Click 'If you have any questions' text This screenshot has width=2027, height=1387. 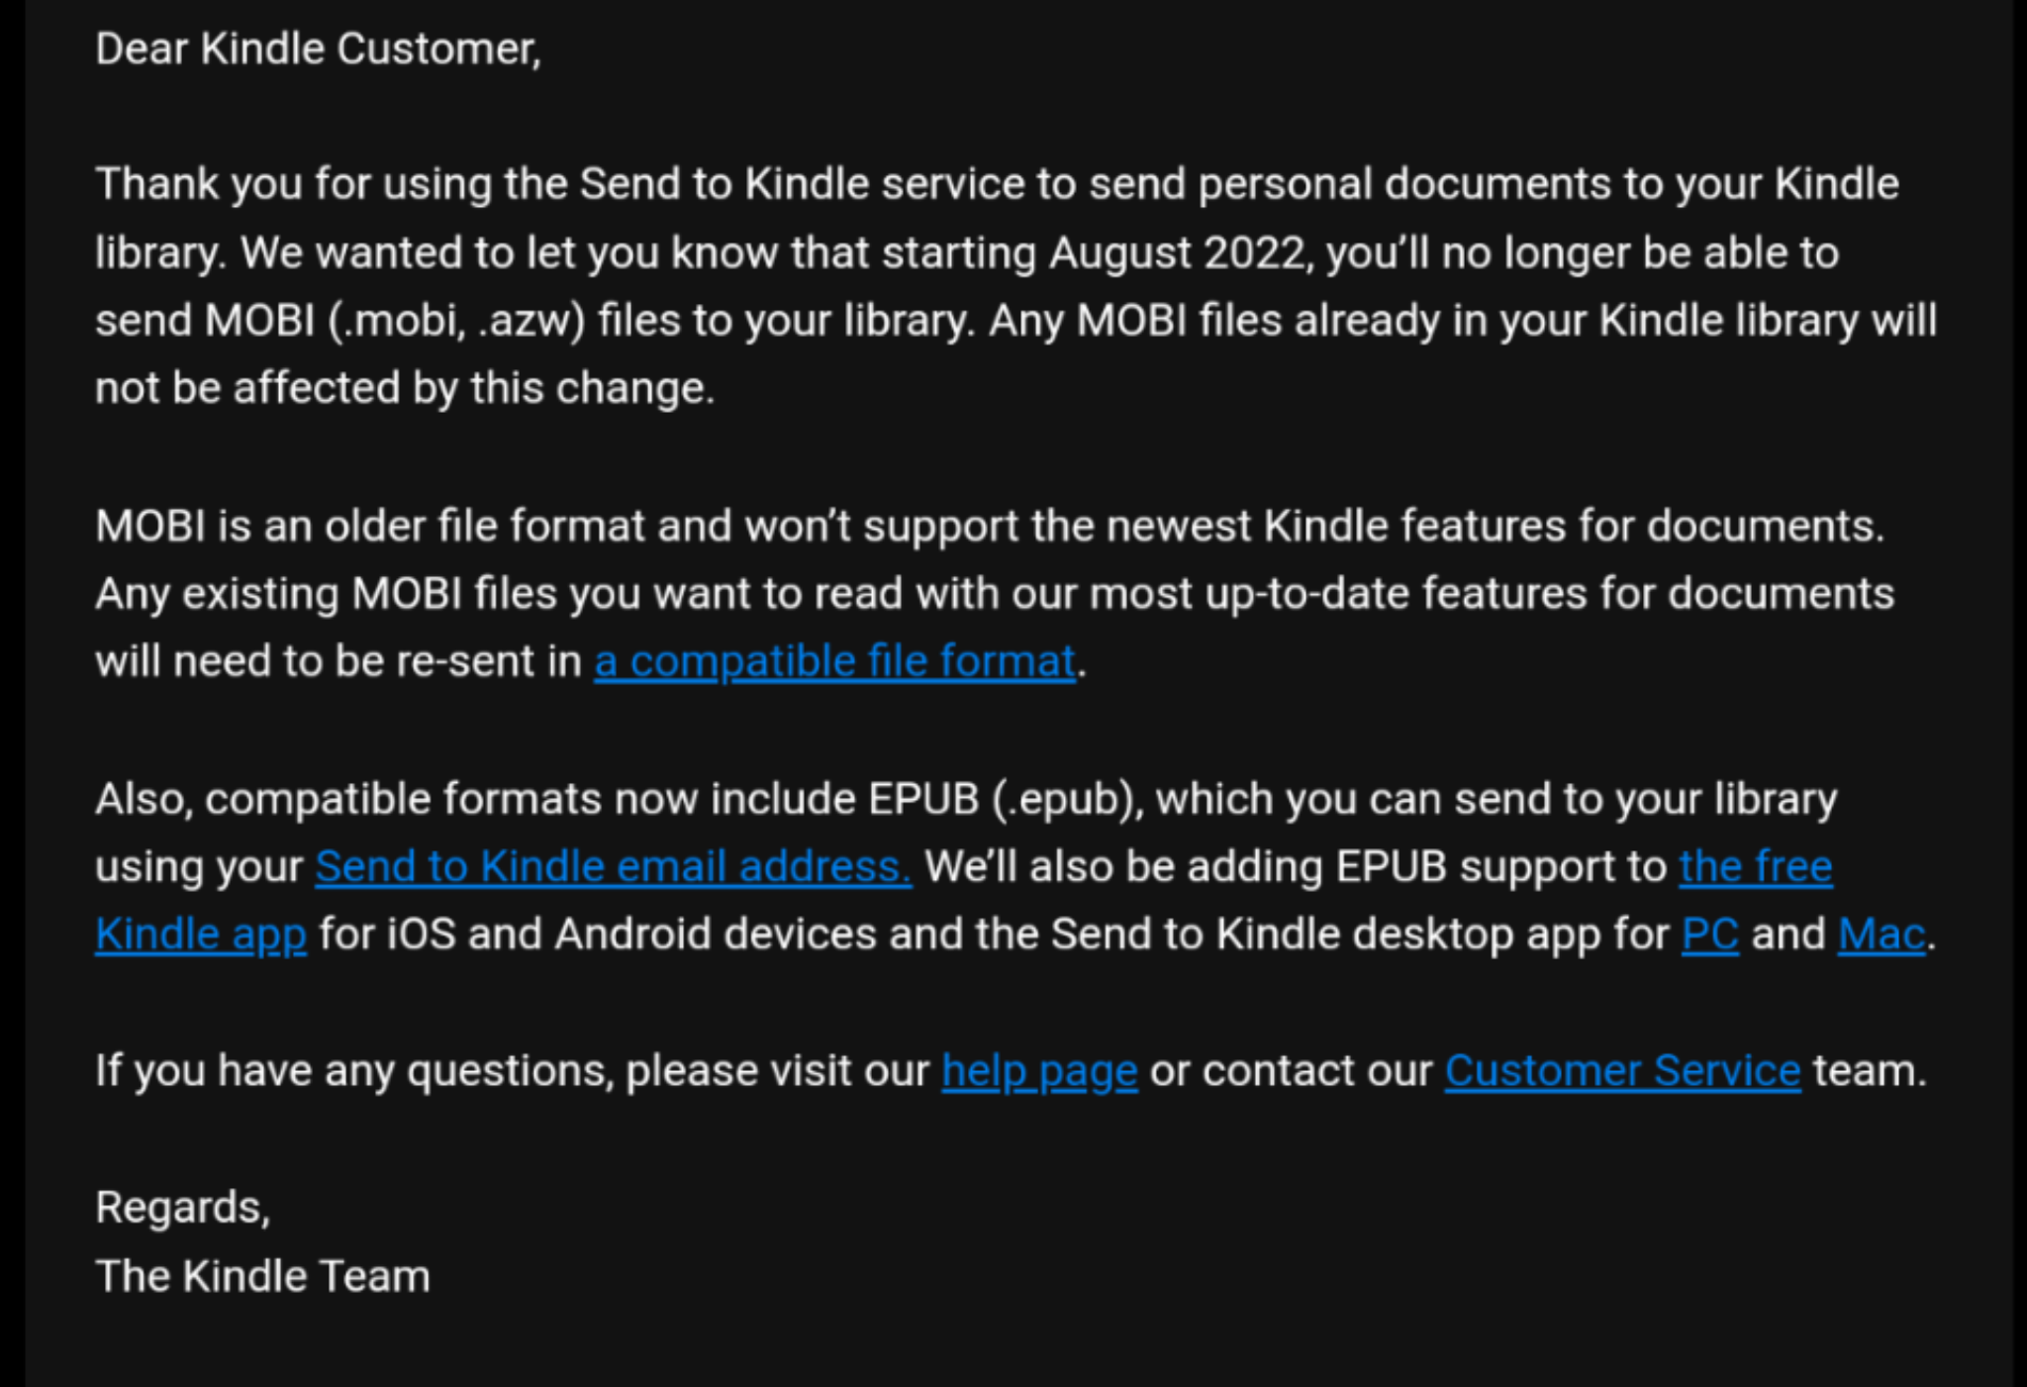353,1070
